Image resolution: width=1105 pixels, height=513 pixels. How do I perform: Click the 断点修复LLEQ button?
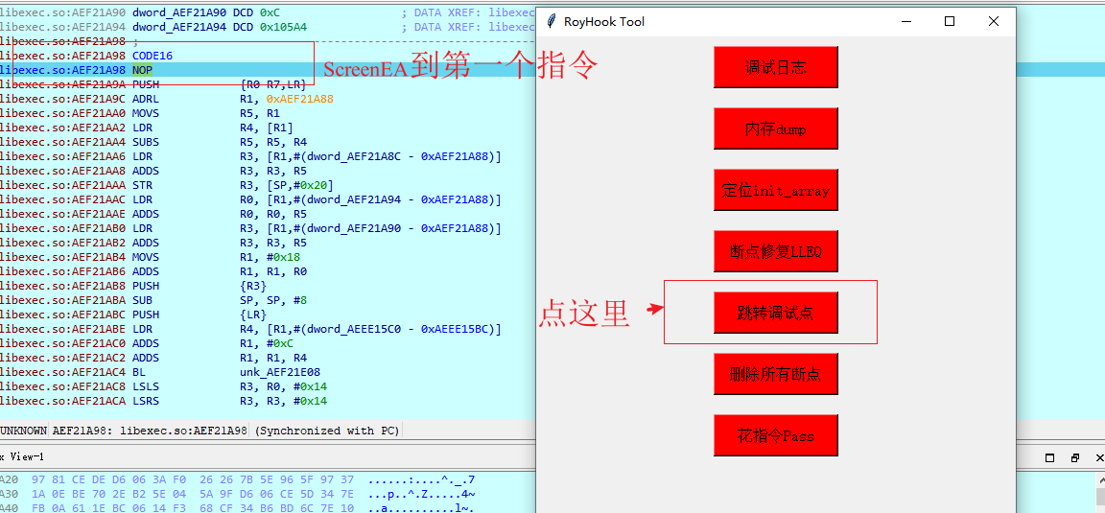point(775,251)
